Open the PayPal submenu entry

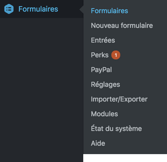(x=101, y=70)
